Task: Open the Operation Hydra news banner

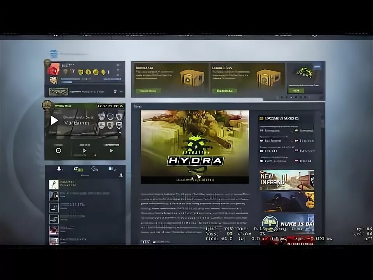Action: point(195,147)
